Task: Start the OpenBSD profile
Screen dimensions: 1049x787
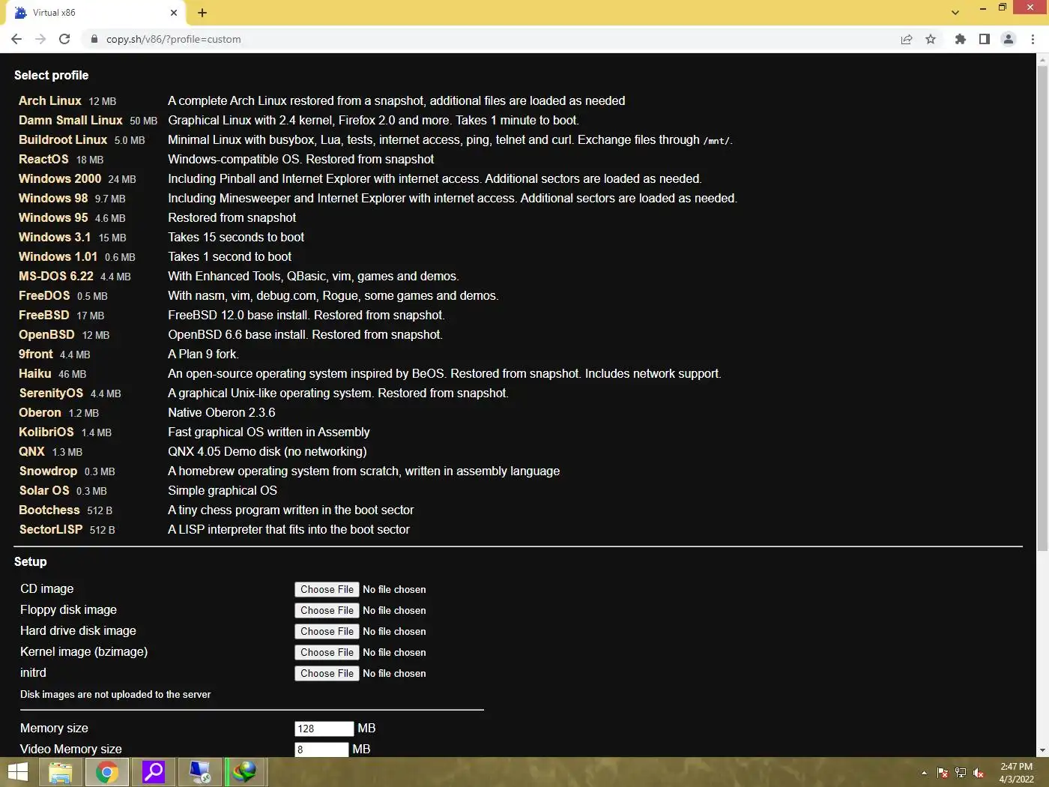Action: pos(46,334)
